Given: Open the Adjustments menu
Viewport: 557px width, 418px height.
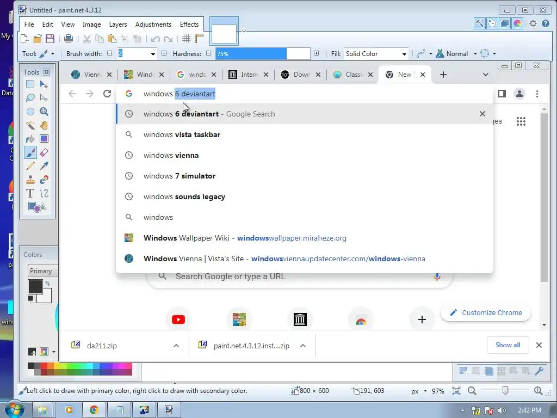Looking at the screenshot, I should [153, 24].
